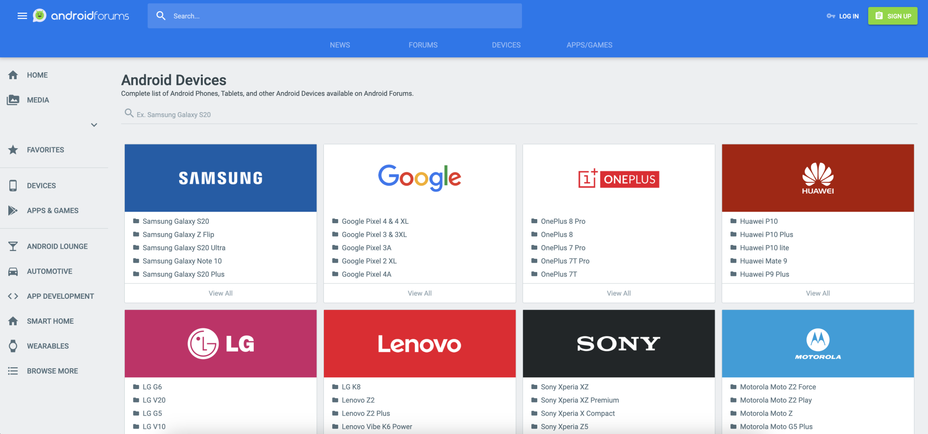Click the Sign Up button
Screen dimensions: 928x434
click(893, 16)
